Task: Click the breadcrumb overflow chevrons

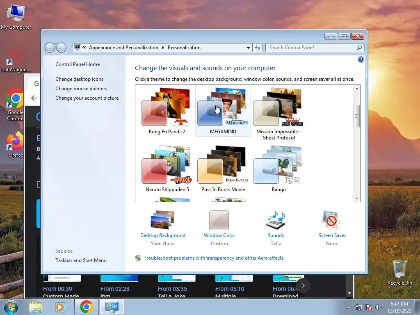Action: (84, 48)
